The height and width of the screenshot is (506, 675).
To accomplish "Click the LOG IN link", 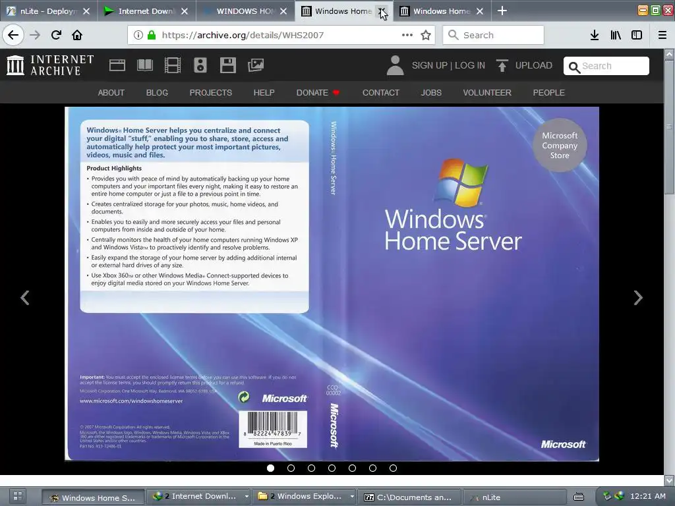I will point(470,65).
